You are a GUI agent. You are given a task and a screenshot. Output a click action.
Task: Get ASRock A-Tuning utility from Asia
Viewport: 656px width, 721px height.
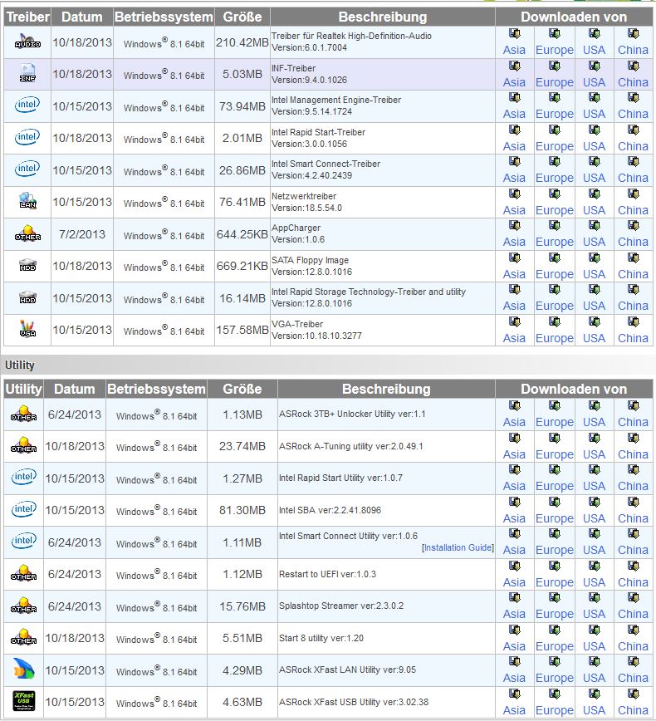(x=514, y=454)
